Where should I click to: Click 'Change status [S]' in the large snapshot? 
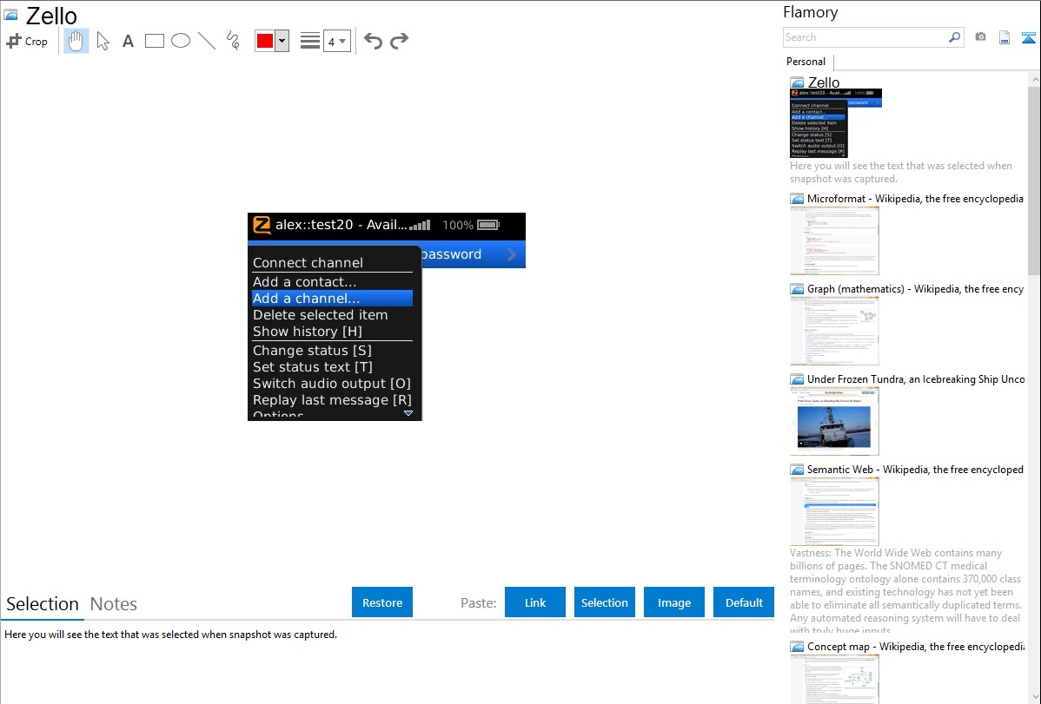(312, 351)
